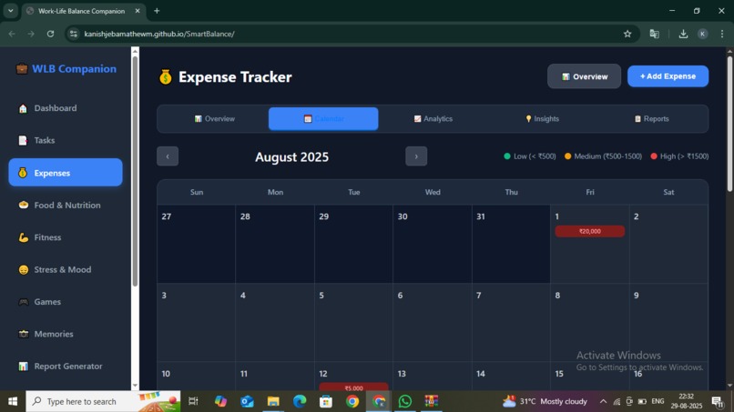Screen dimensions: 734x412
Task: Click the orange Medium legend dot
Action: [x=568, y=156]
